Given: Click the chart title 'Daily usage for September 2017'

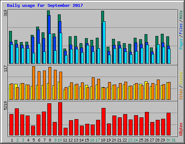Looking at the screenshot, I should (45, 5).
